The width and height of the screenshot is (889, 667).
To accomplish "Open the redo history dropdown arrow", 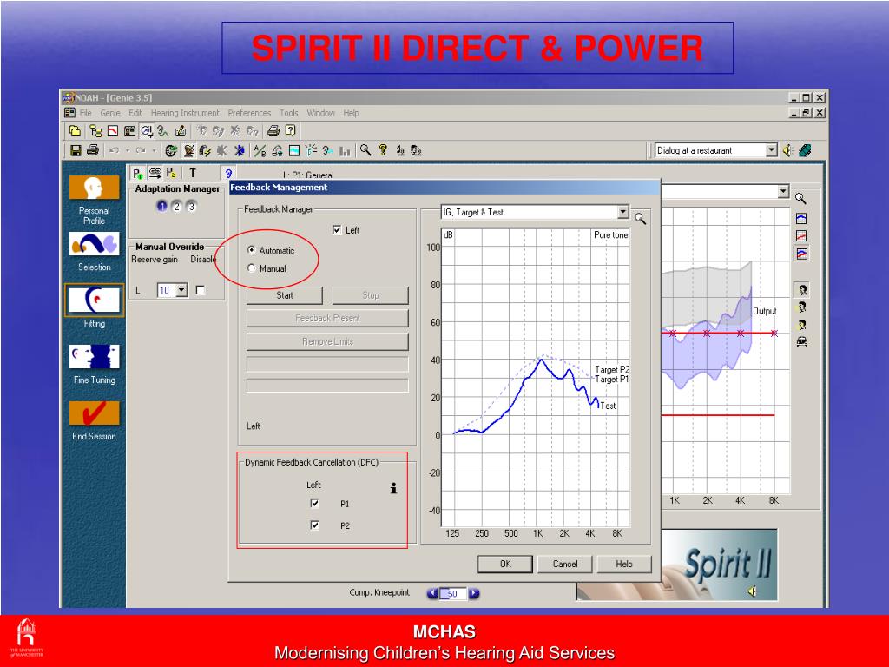I will 154,150.
